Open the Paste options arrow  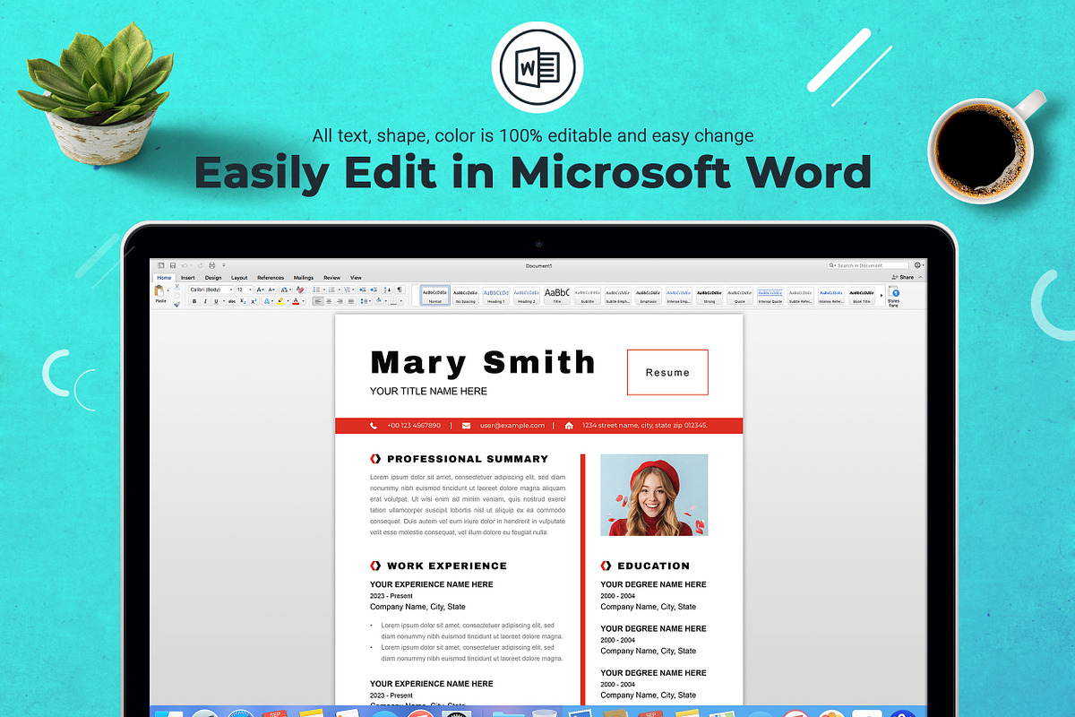(168, 290)
